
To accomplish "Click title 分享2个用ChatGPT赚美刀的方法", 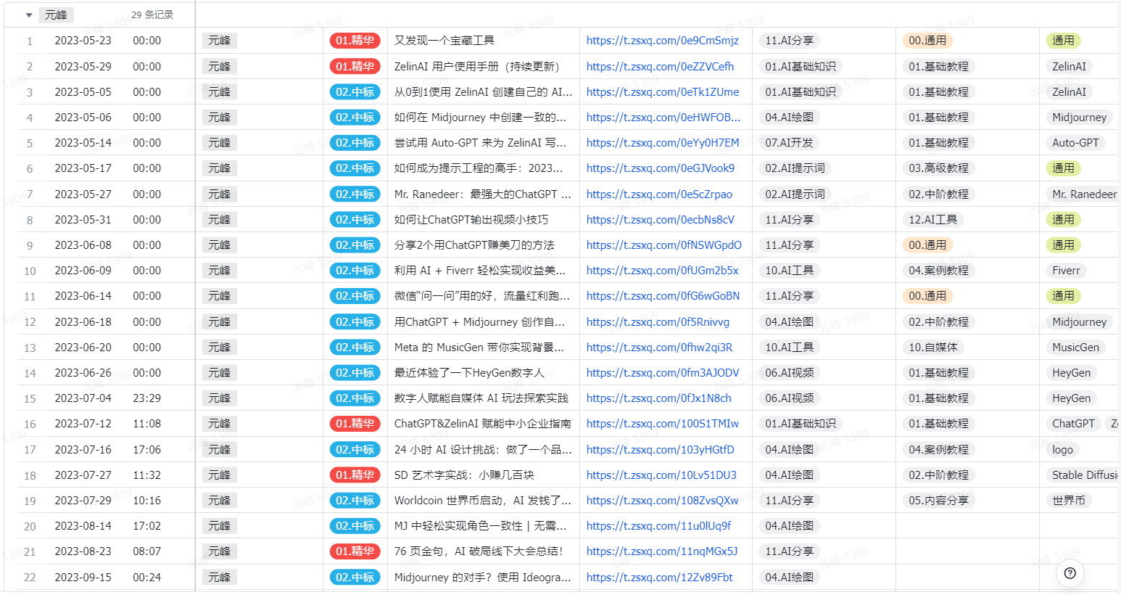I will pos(474,245).
